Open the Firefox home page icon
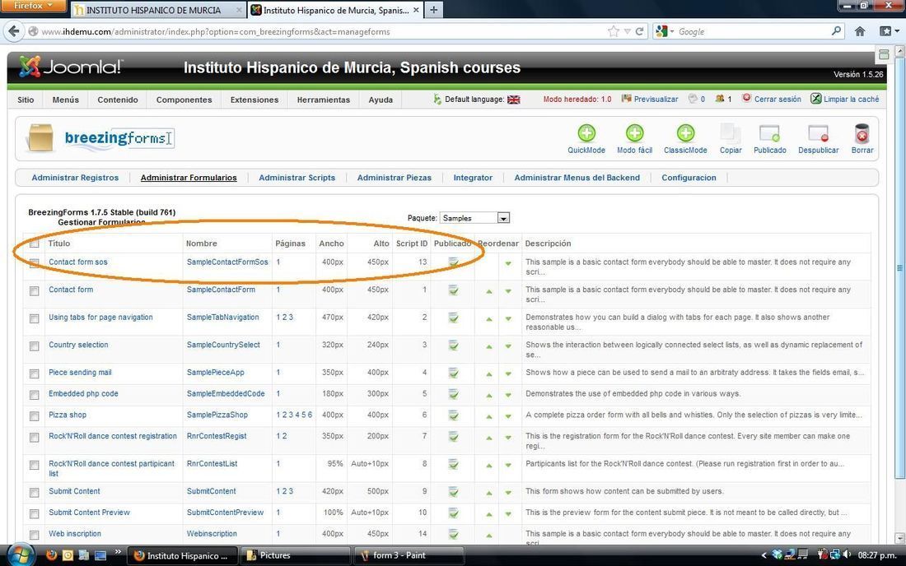This screenshot has width=906, height=566. (860, 31)
